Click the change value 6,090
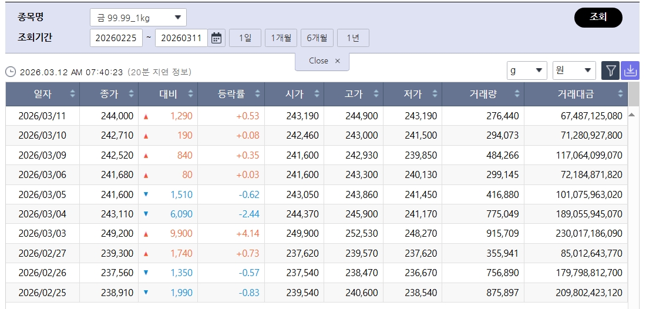This screenshot has height=309, width=646. pyautogui.click(x=181, y=214)
